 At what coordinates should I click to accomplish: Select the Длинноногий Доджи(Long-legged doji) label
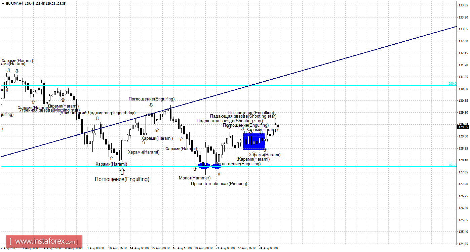pyautogui.click(x=98, y=113)
